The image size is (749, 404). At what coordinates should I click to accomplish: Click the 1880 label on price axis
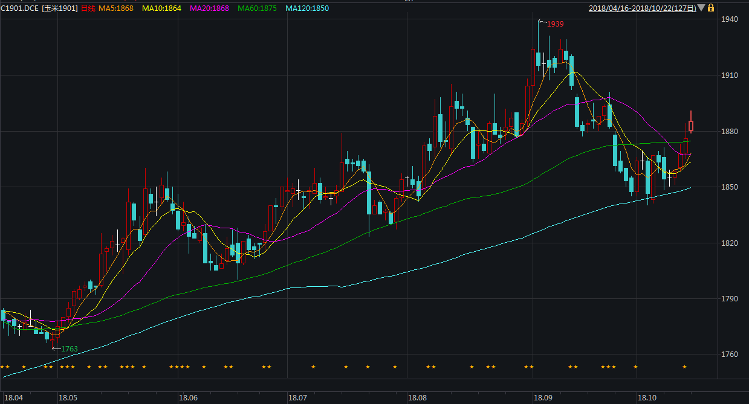tap(729, 132)
